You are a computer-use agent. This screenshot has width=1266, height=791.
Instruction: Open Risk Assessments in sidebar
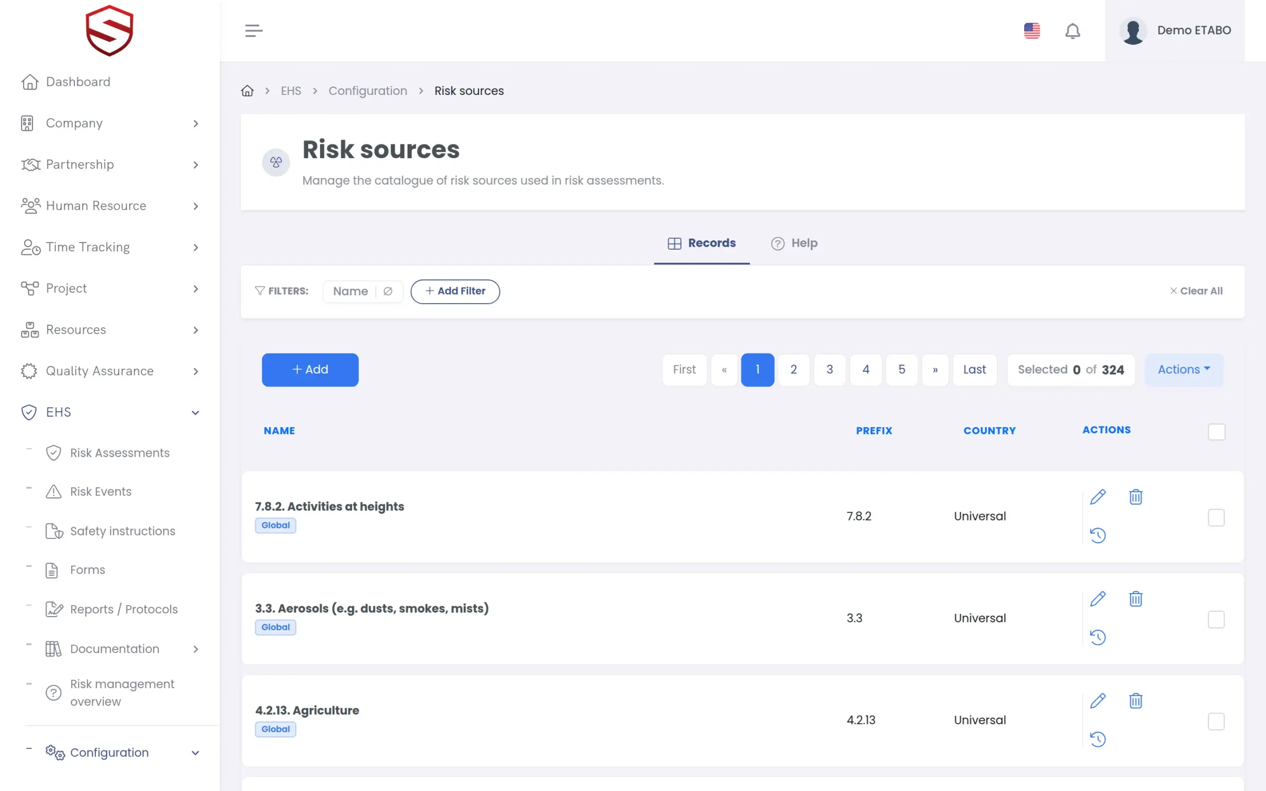point(108,453)
